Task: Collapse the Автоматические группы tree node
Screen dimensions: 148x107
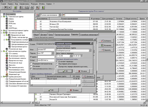Action: [x=1, y=51]
